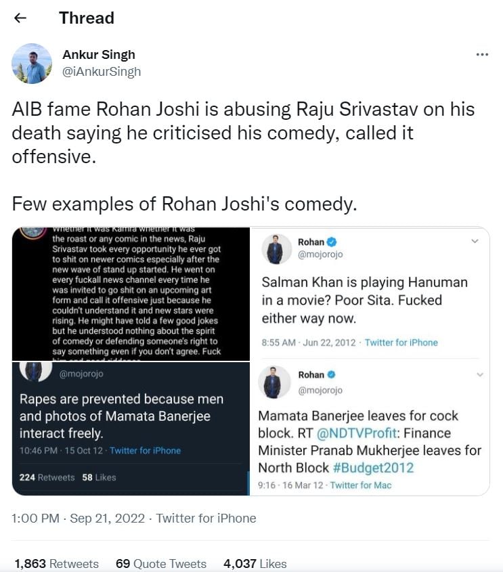Click verified badge on lower Rohan tweet
The width and height of the screenshot is (503, 572).
click(x=331, y=374)
